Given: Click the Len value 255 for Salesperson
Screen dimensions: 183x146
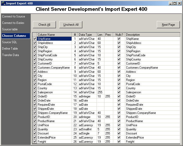Looking at the screenshot, I should tap(101, 92).
